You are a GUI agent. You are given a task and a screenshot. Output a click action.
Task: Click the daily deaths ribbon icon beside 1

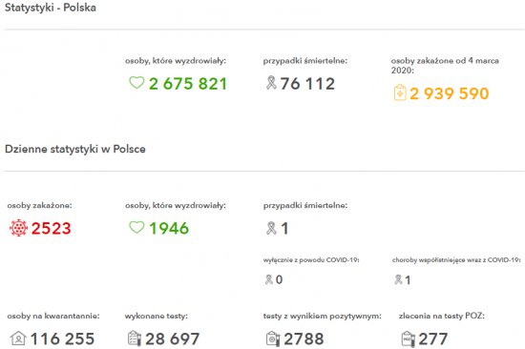click(x=271, y=228)
